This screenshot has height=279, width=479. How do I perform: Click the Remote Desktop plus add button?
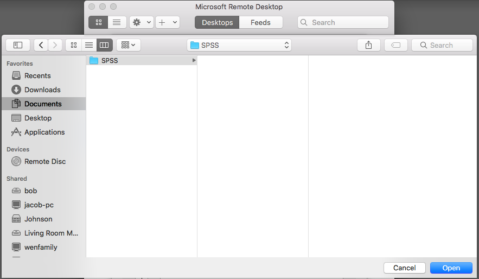(162, 22)
